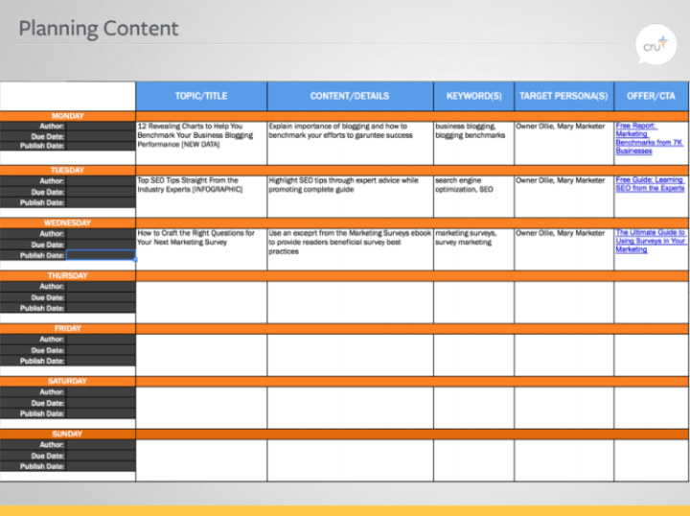Select the '12 Revealing Charts to Help You' topic cell
The width and height of the screenshot is (690, 516).
click(x=201, y=143)
